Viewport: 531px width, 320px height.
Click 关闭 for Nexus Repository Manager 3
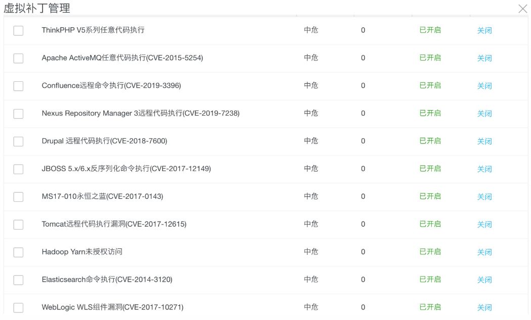tap(484, 114)
